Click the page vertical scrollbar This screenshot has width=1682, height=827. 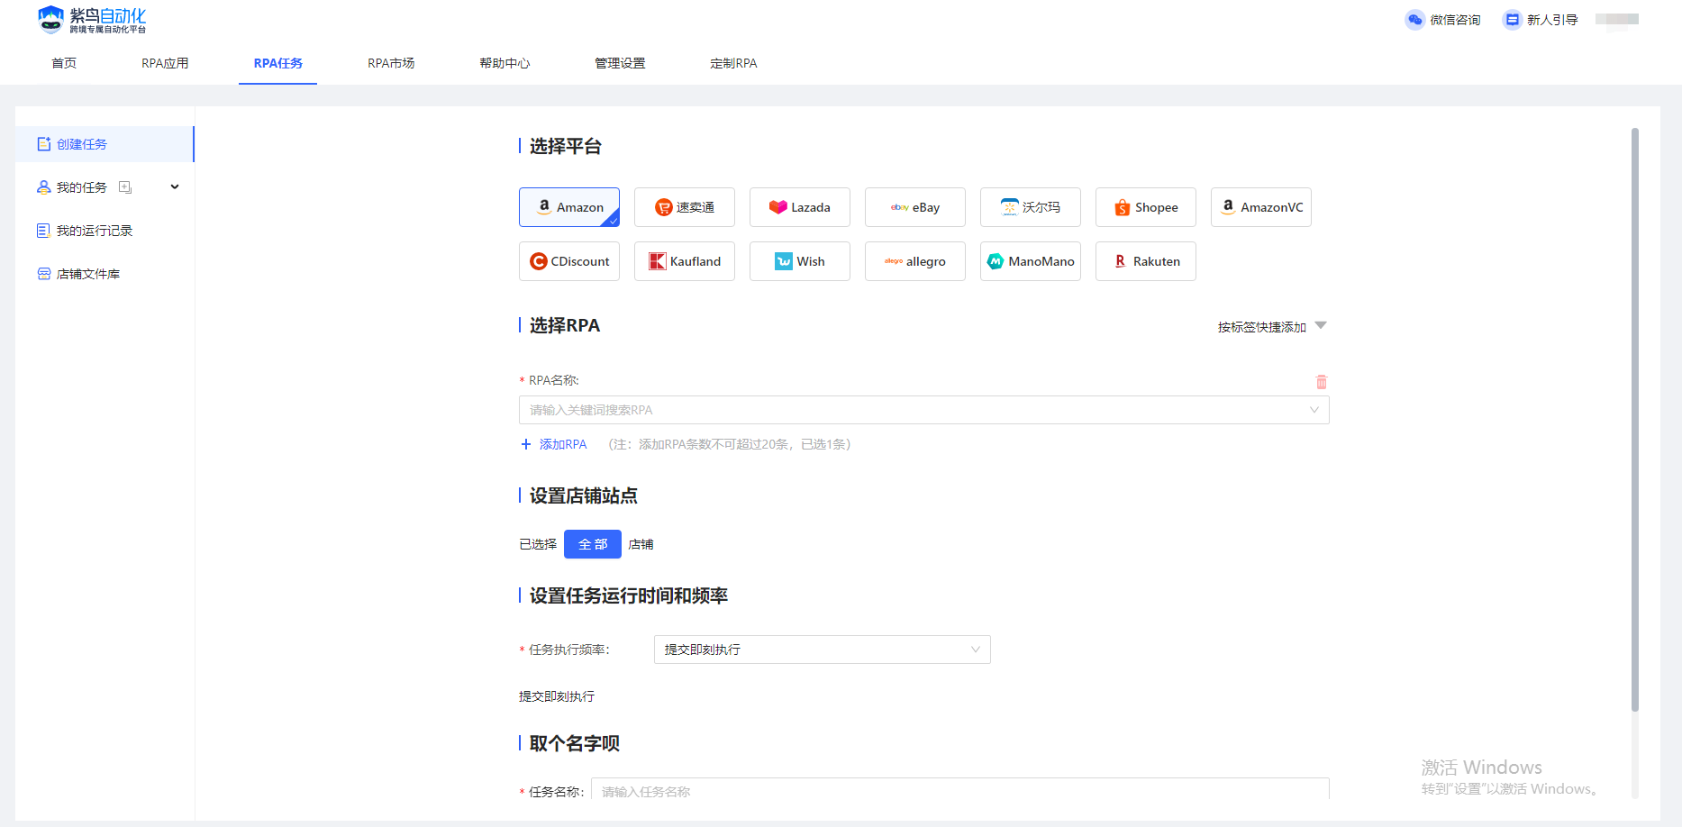(1635, 420)
